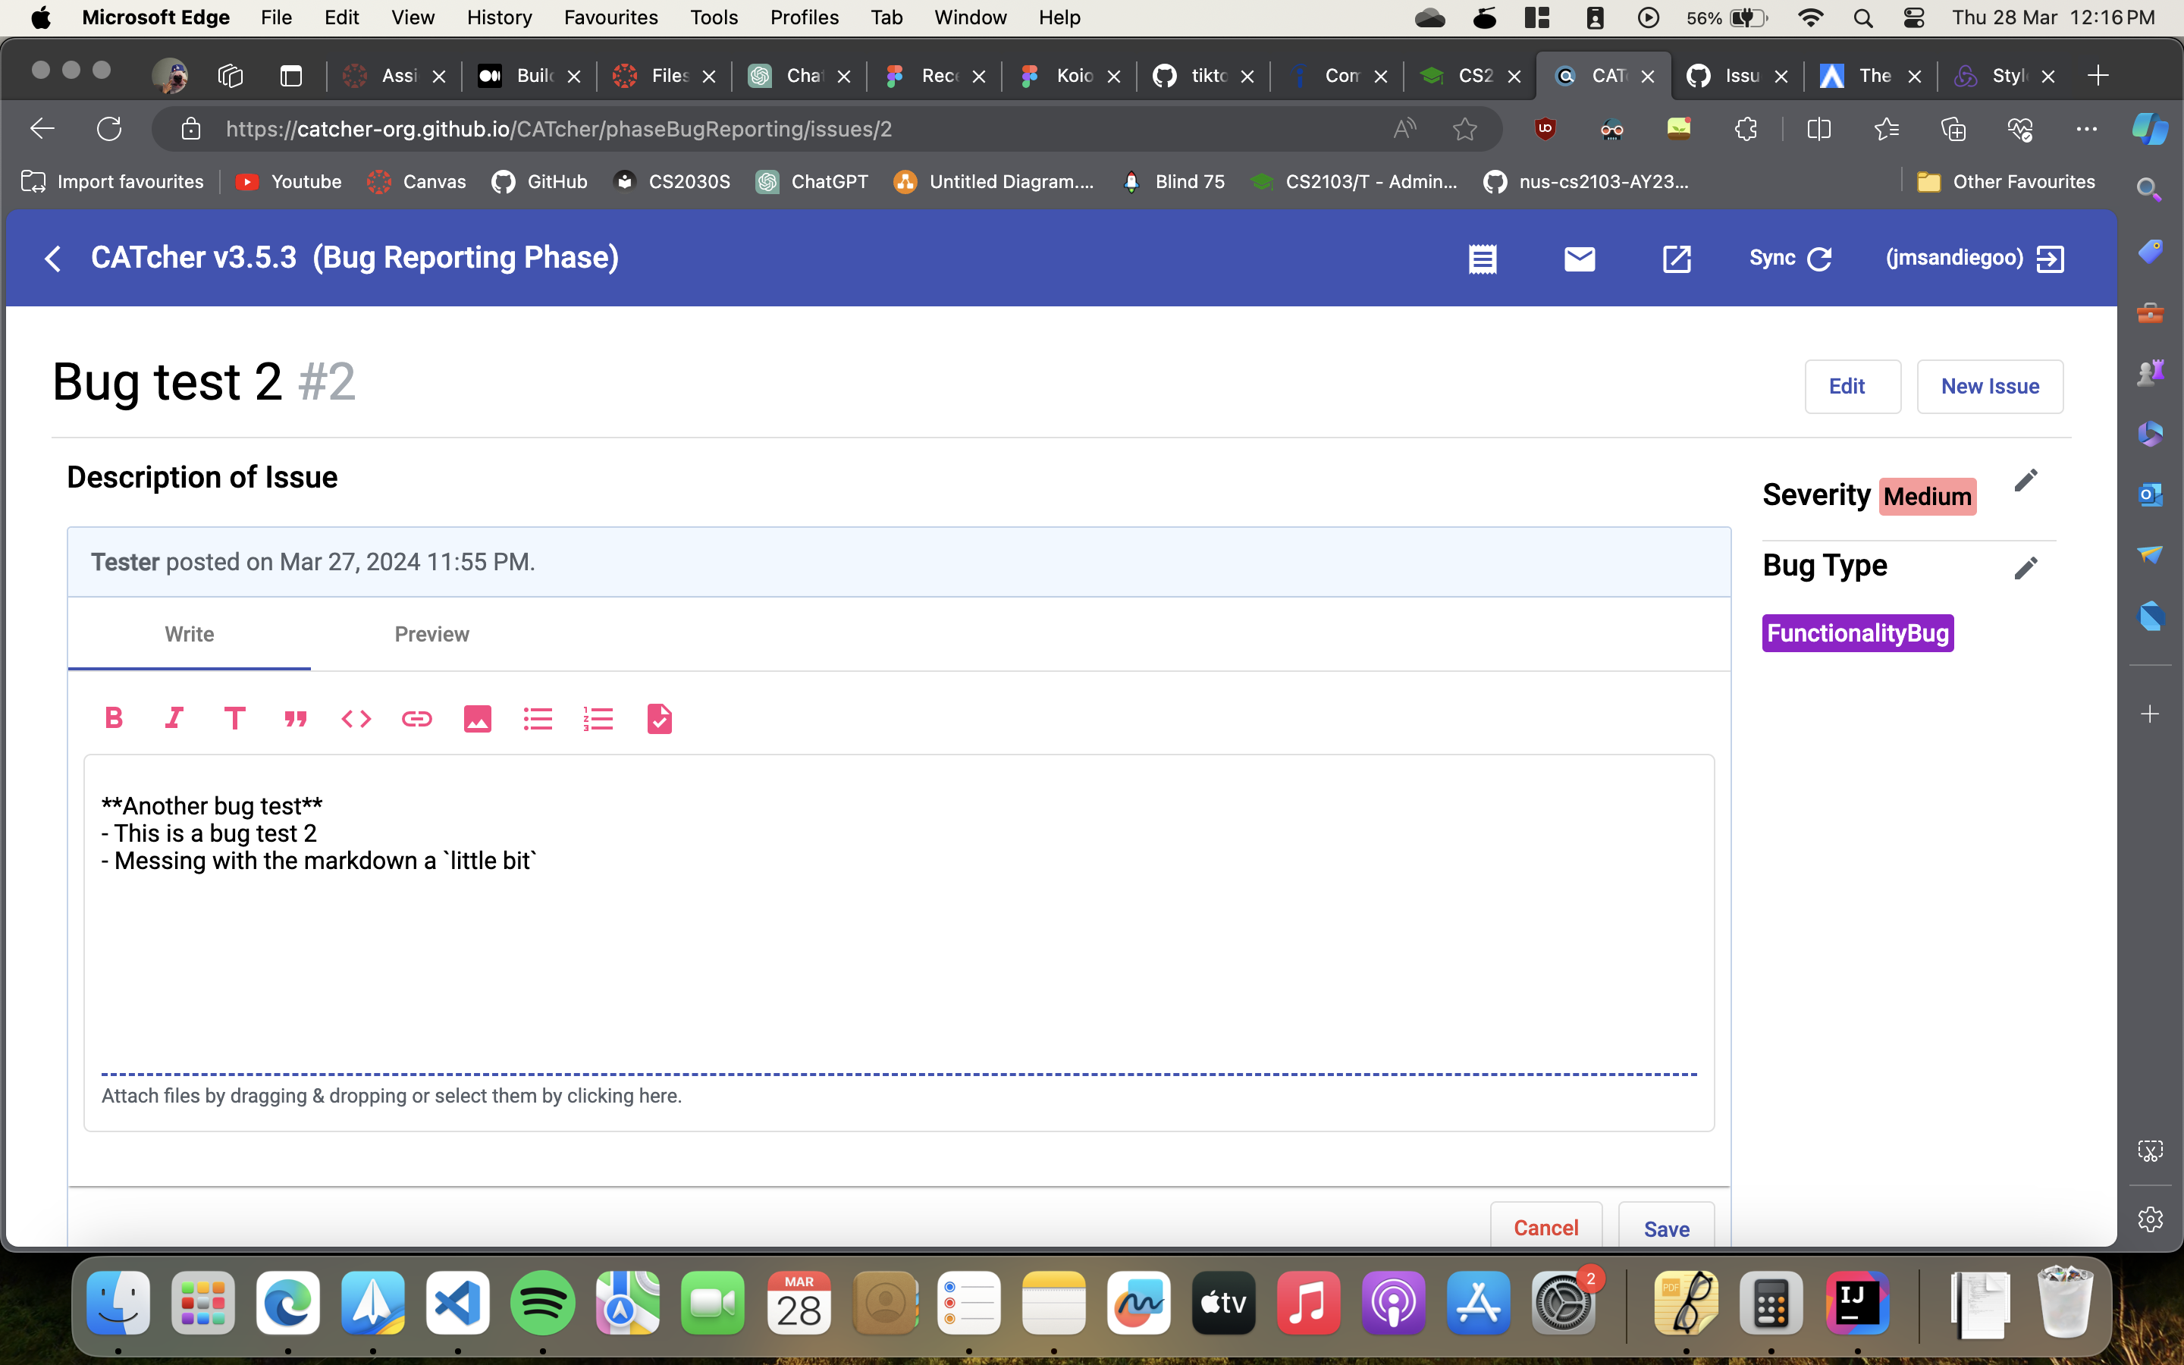Insert a blockquote using the quote icon
The image size is (2184, 1365).
tap(295, 719)
